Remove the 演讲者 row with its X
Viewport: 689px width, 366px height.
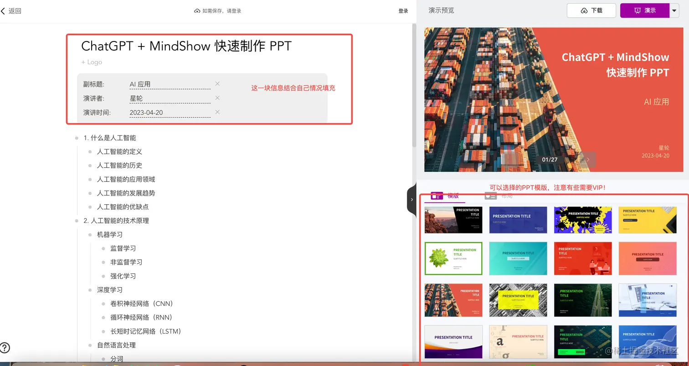coord(217,98)
